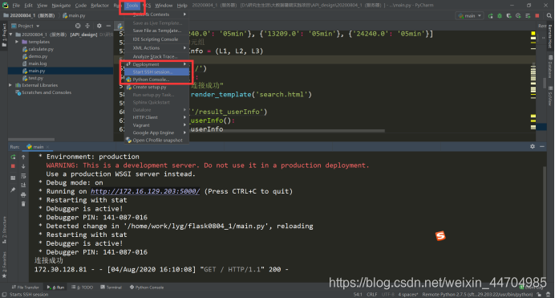Run main with coverage icon
This screenshot has height=298, width=555.
[x=509, y=16]
